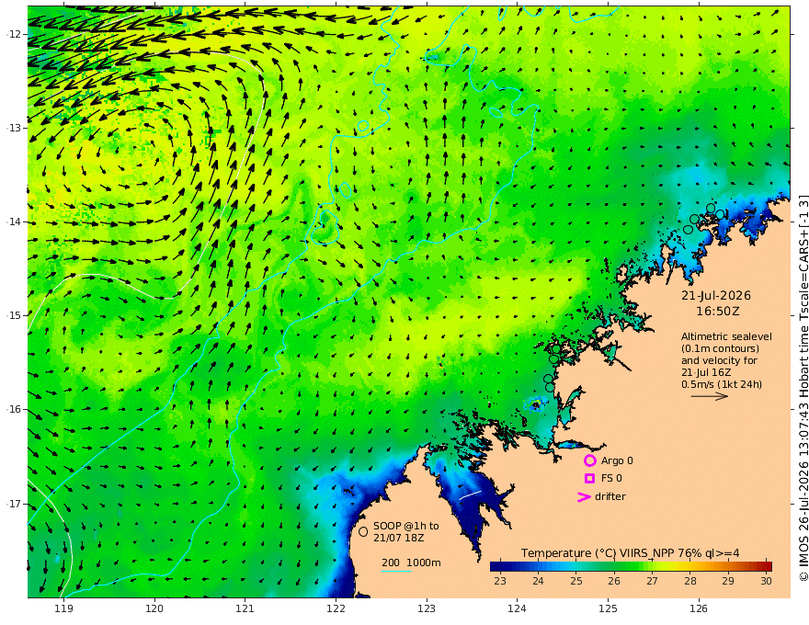The image size is (809, 625).
Task: Click latitude axis label -15
Action: [14, 315]
